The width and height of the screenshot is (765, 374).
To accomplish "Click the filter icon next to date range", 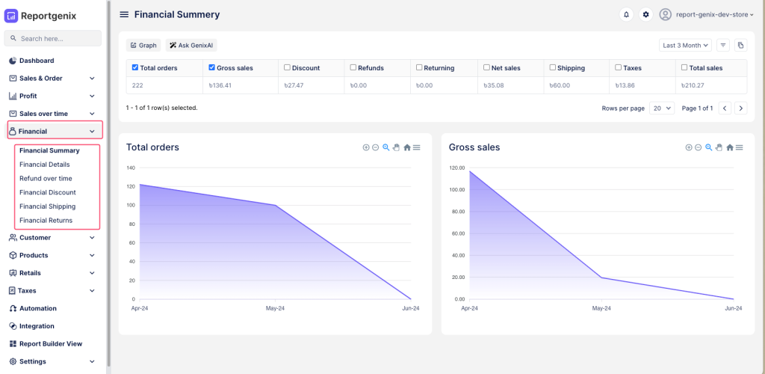I will [x=723, y=46].
